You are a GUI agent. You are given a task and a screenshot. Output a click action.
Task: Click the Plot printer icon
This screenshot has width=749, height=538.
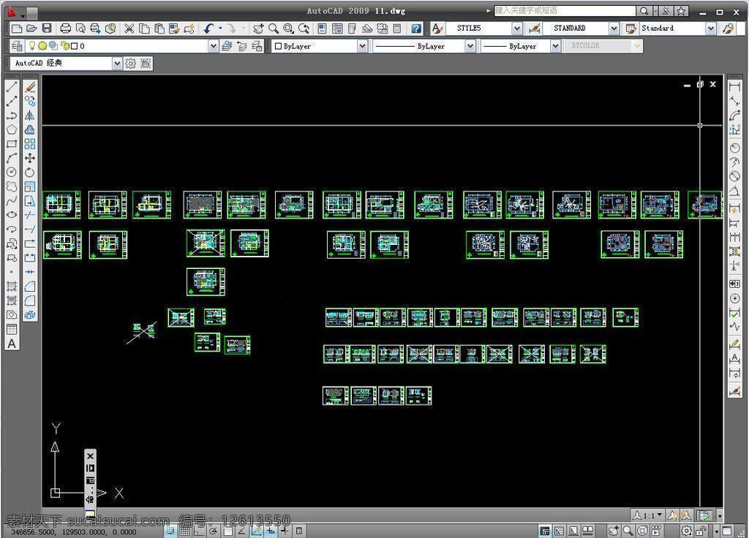coord(65,29)
